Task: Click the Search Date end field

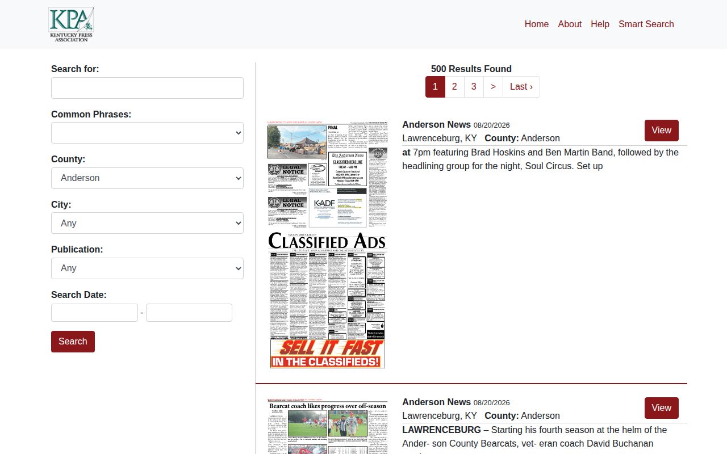Action: (189, 313)
